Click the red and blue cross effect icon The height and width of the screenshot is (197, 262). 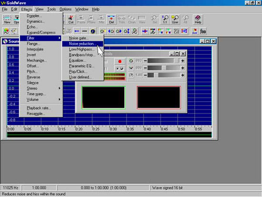145,31
